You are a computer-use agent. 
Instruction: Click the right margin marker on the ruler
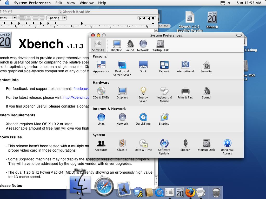coord(153,24)
